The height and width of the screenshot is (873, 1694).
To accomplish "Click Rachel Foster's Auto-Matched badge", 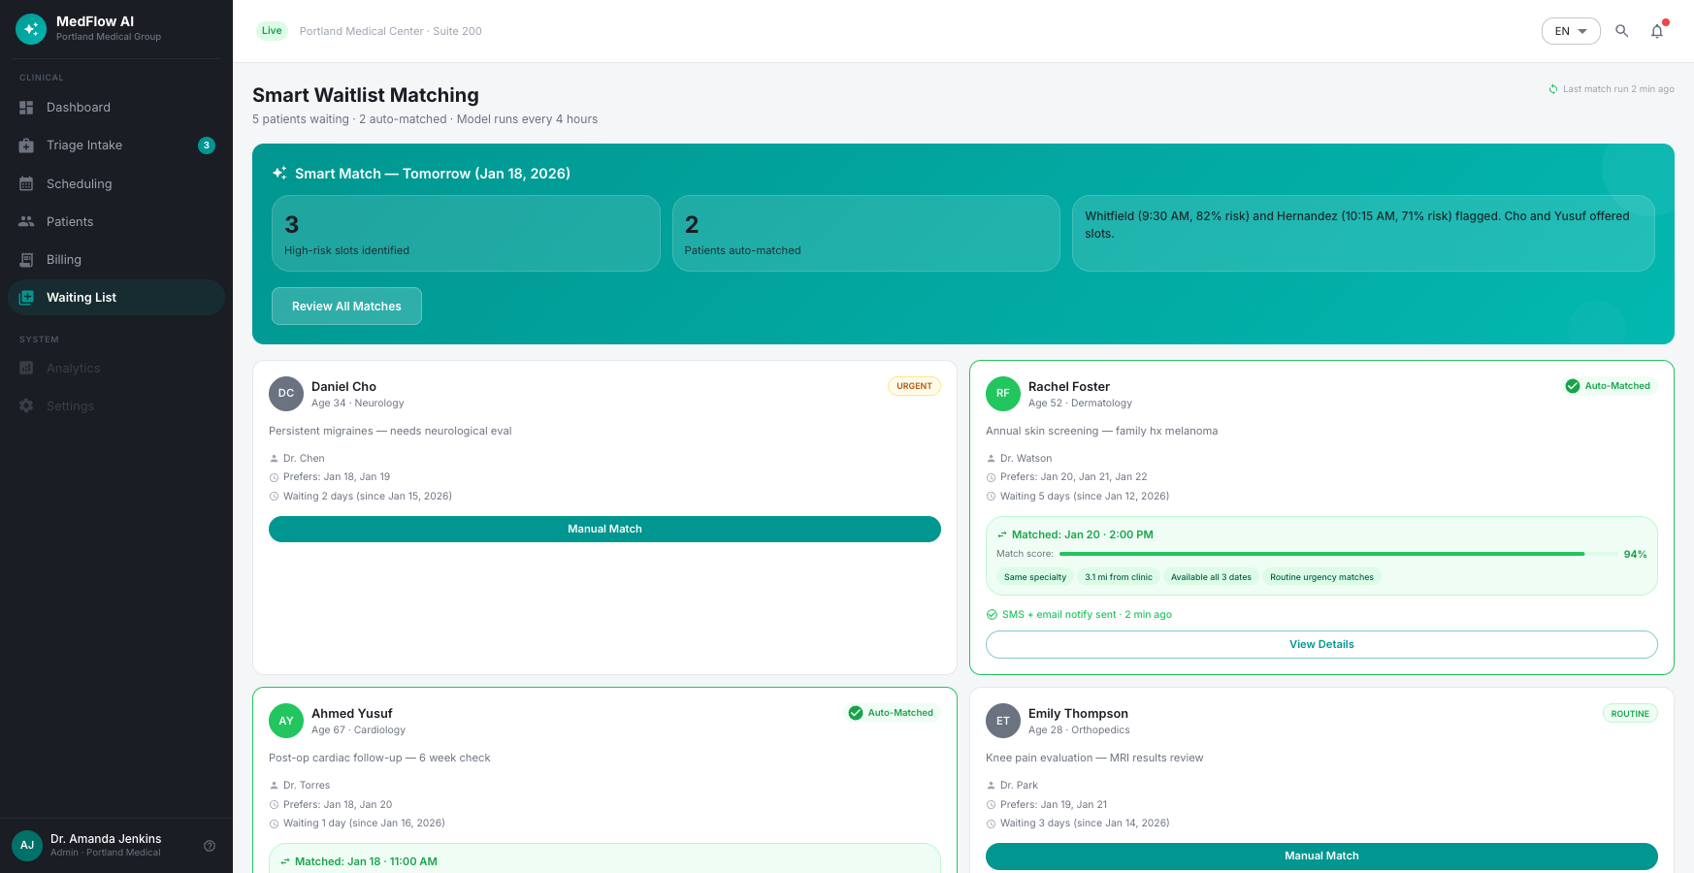I will [x=1608, y=386].
